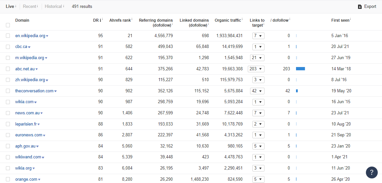Expand the cbc.ca domain arrow menu
This screenshot has height=183, width=382.
[29, 47]
